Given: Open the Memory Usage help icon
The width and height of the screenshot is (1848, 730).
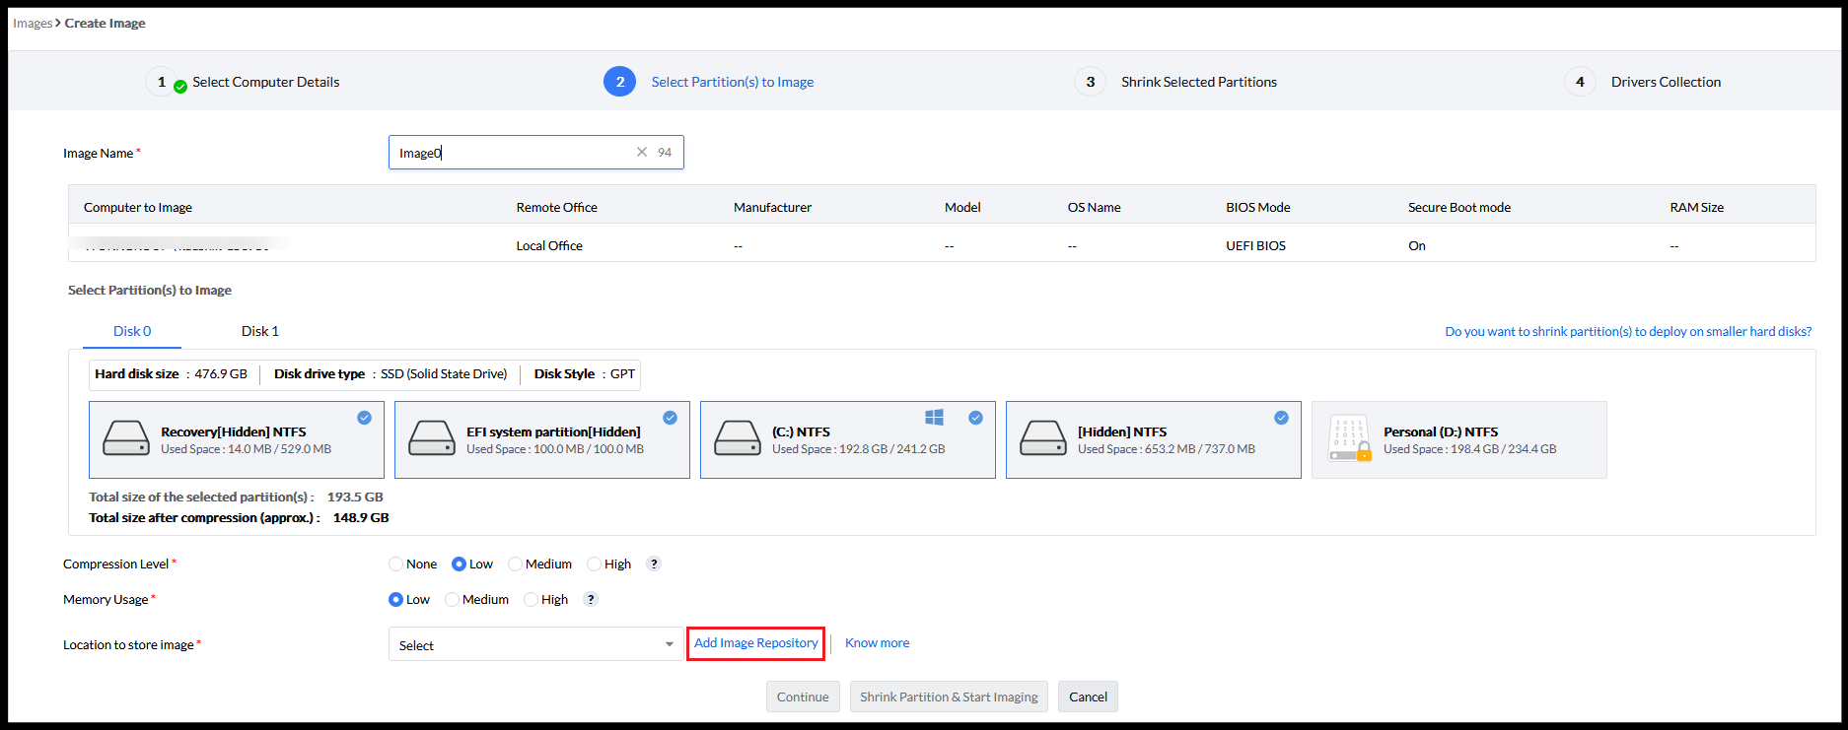Looking at the screenshot, I should (591, 599).
